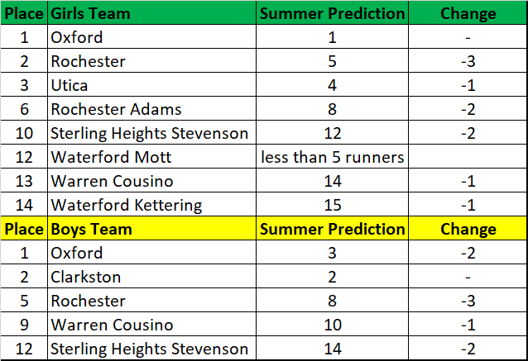The image size is (528, 361).
Task: Click the place number for Rochester Adams
Action: tap(24, 109)
